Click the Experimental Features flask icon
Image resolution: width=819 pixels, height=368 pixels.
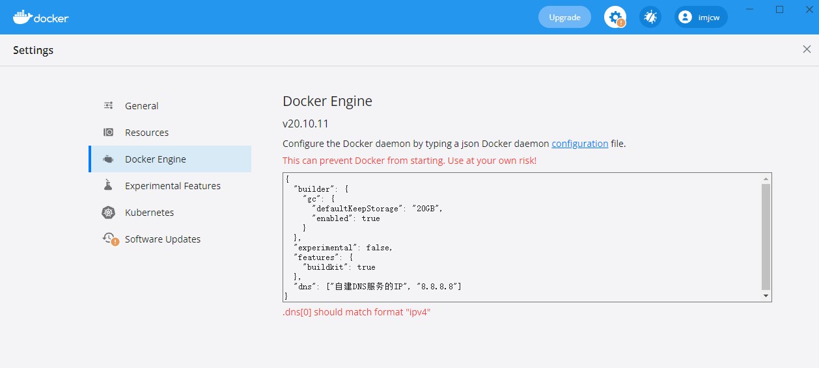[x=109, y=185]
